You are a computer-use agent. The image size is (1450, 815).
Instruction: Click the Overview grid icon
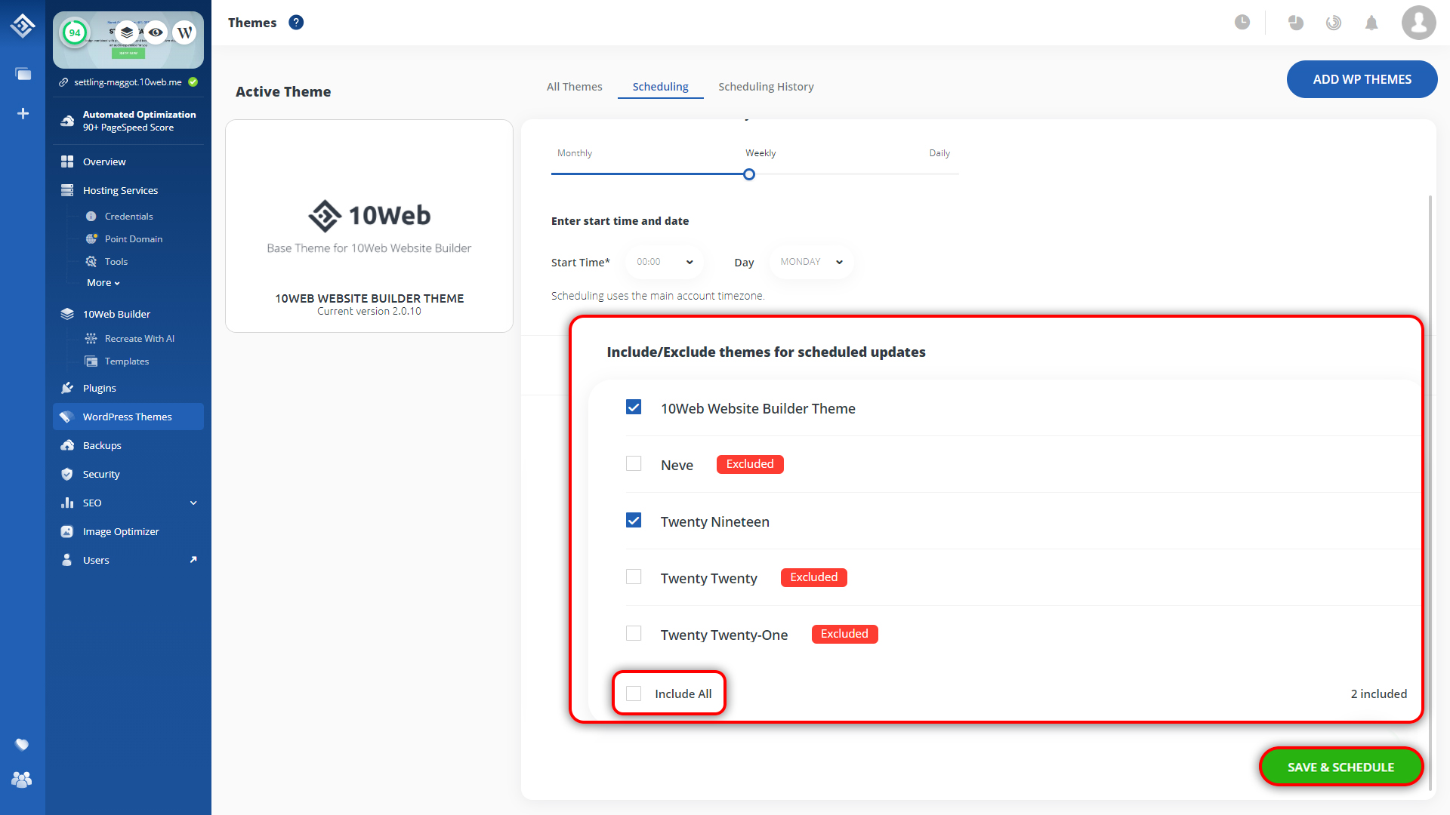[x=67, y=161]
